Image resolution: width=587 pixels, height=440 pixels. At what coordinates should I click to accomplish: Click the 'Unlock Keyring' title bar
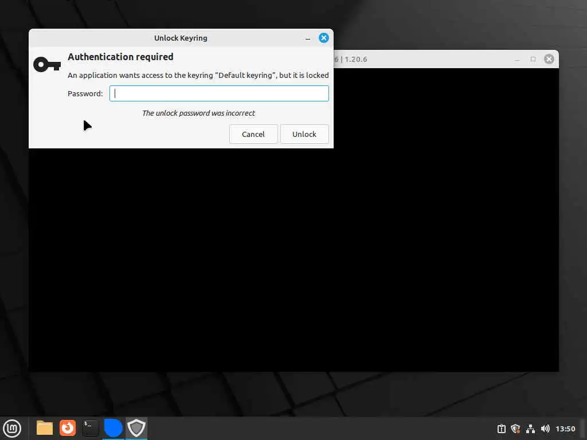(181, 38)
